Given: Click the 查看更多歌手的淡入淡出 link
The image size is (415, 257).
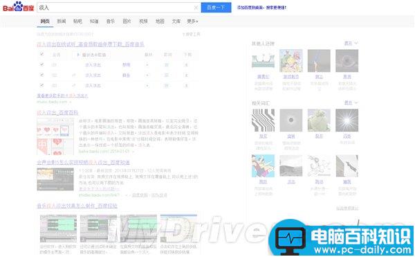Looking at the screenshot, I should click(62, 96).
